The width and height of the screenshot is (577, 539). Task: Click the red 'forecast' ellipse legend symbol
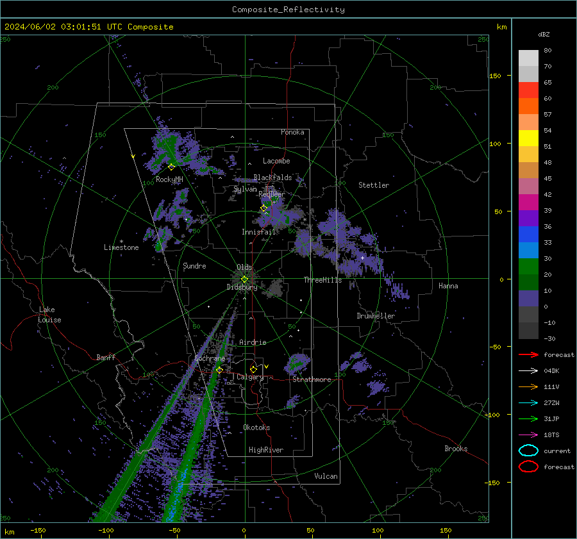(528, 467)
